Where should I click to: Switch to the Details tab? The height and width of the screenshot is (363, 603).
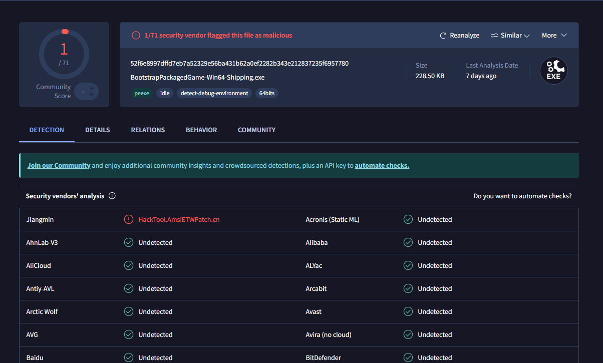(97, 130)
